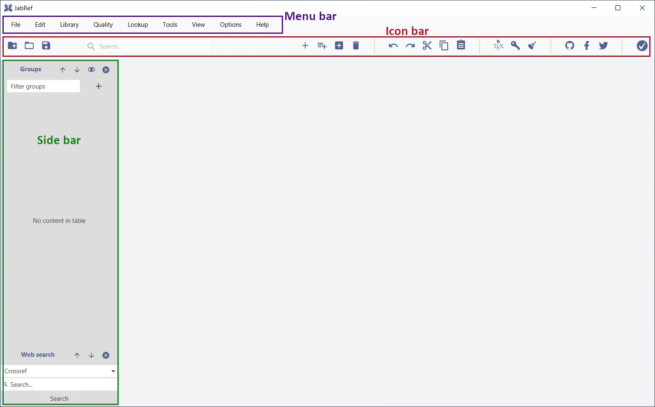Minimize the JabRef window
Screen dimensions: 655x407
click(x=594, y=8)
